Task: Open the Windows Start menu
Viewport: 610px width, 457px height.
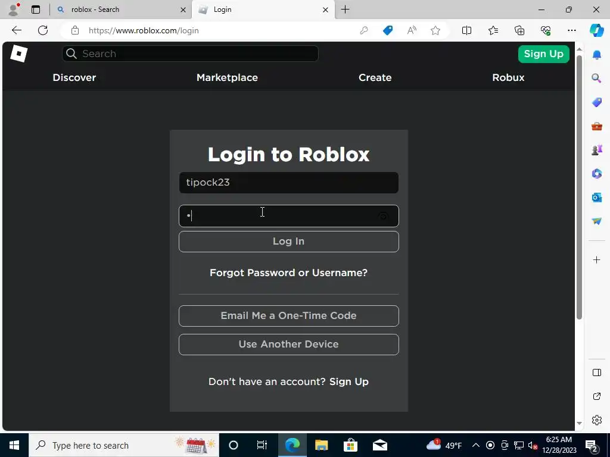Action: 14,445
